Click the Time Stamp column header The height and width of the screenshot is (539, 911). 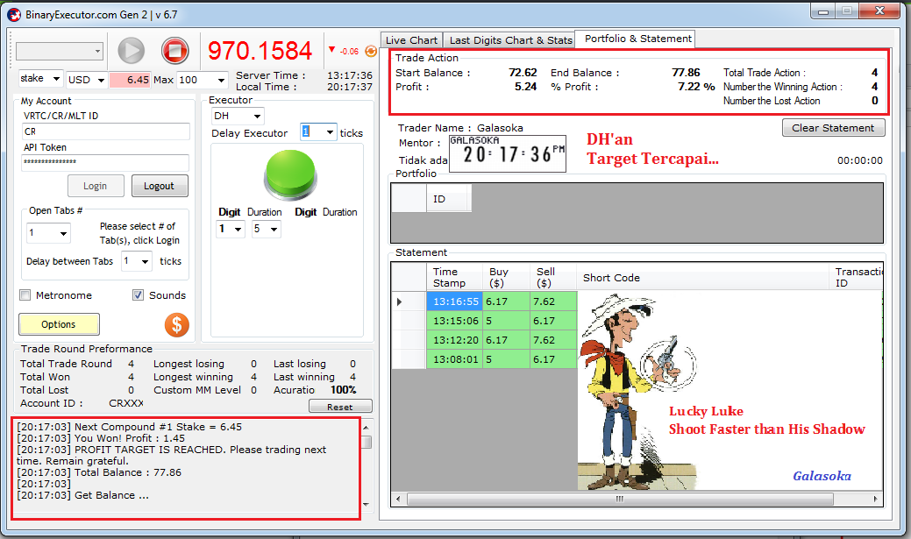point(454,277)
